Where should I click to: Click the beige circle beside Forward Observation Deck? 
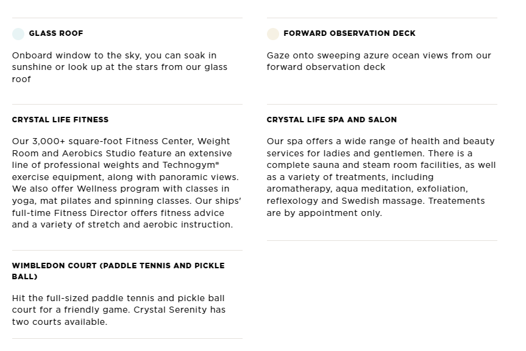[x=272, y=34]
